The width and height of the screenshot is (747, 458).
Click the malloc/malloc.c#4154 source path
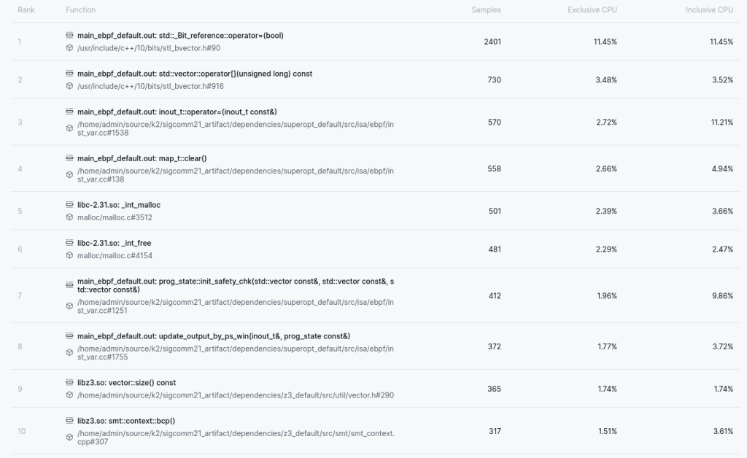click(115, 255)
